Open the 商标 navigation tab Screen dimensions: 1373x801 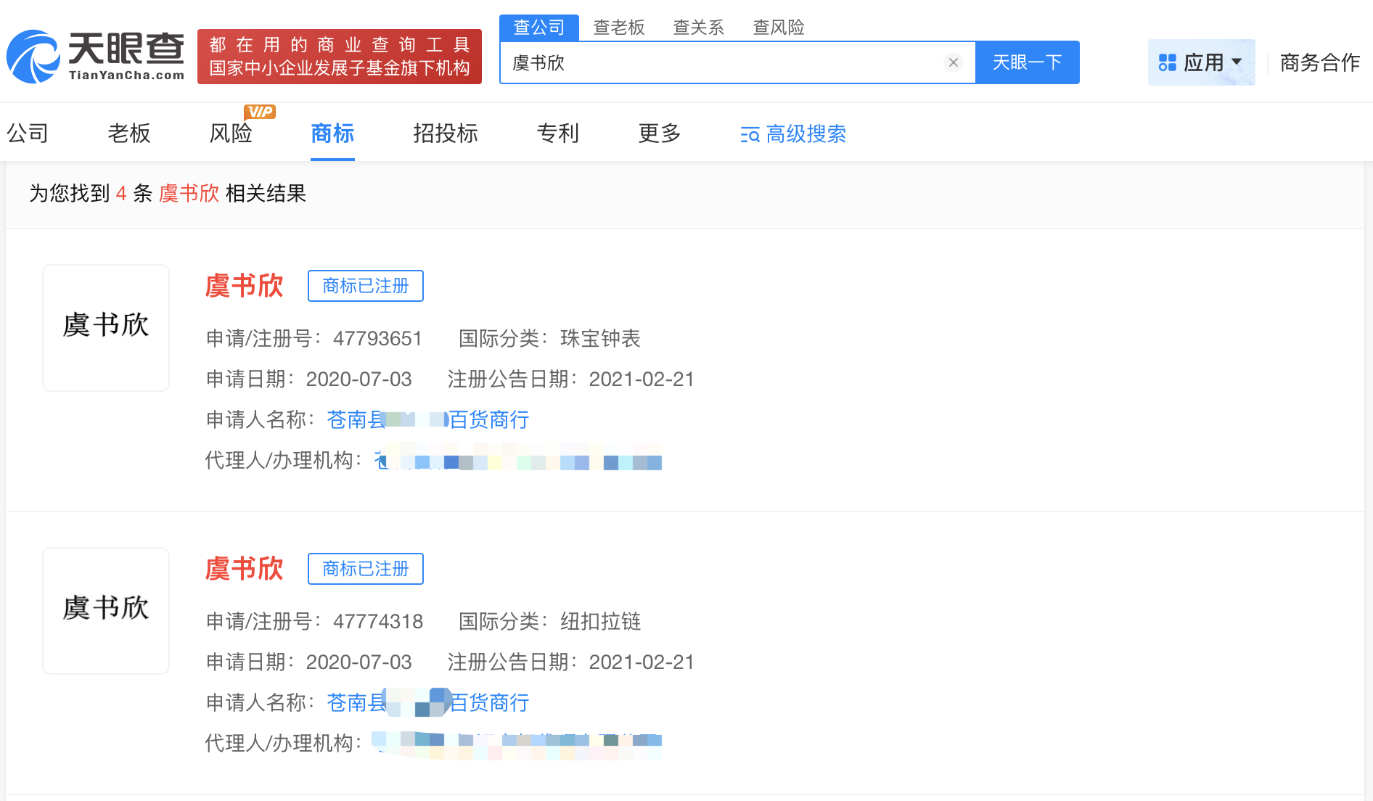coord(332,134)
